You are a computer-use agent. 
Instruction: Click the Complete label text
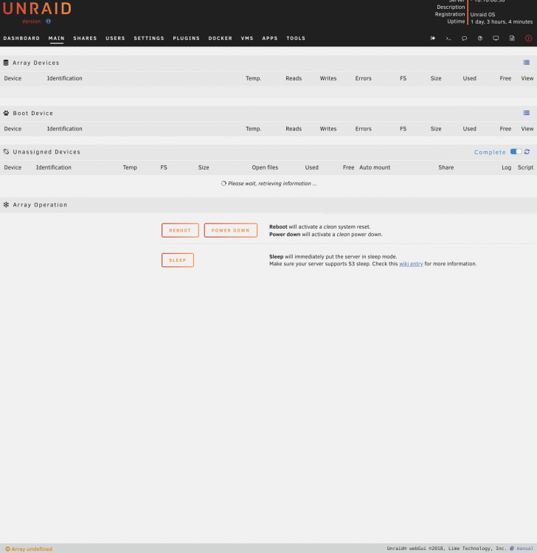tap(490, 152)
